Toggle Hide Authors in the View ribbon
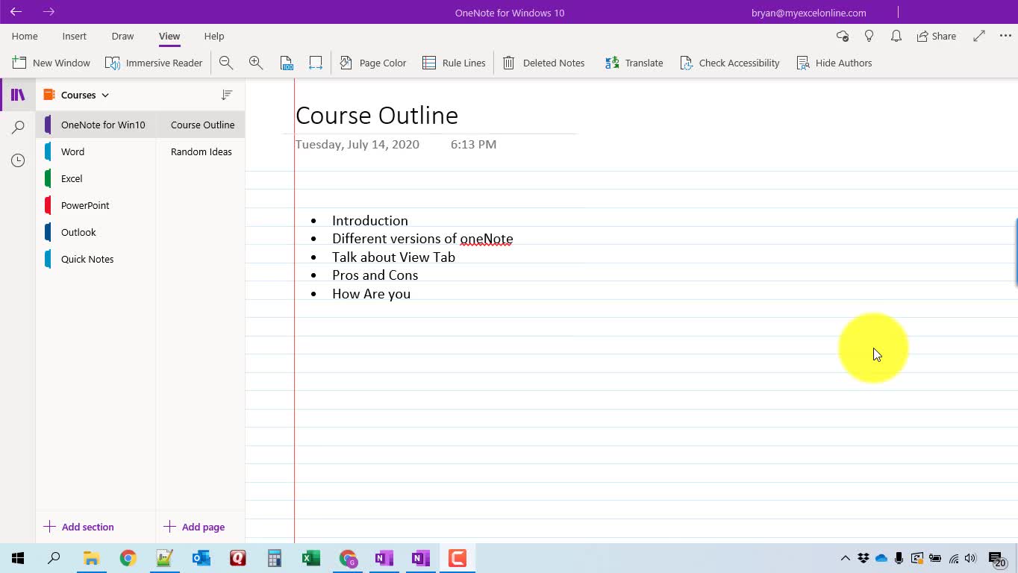Image resolution: width=1018 pixels, height=573 pixels. click(x=834, y=63)
